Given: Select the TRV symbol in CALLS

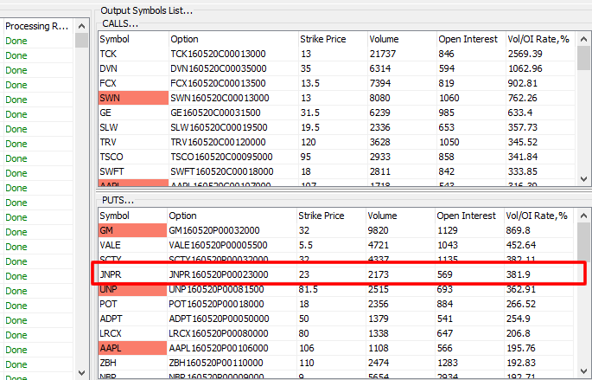Looking at the screenshot, I should click(x=108, y=142).
